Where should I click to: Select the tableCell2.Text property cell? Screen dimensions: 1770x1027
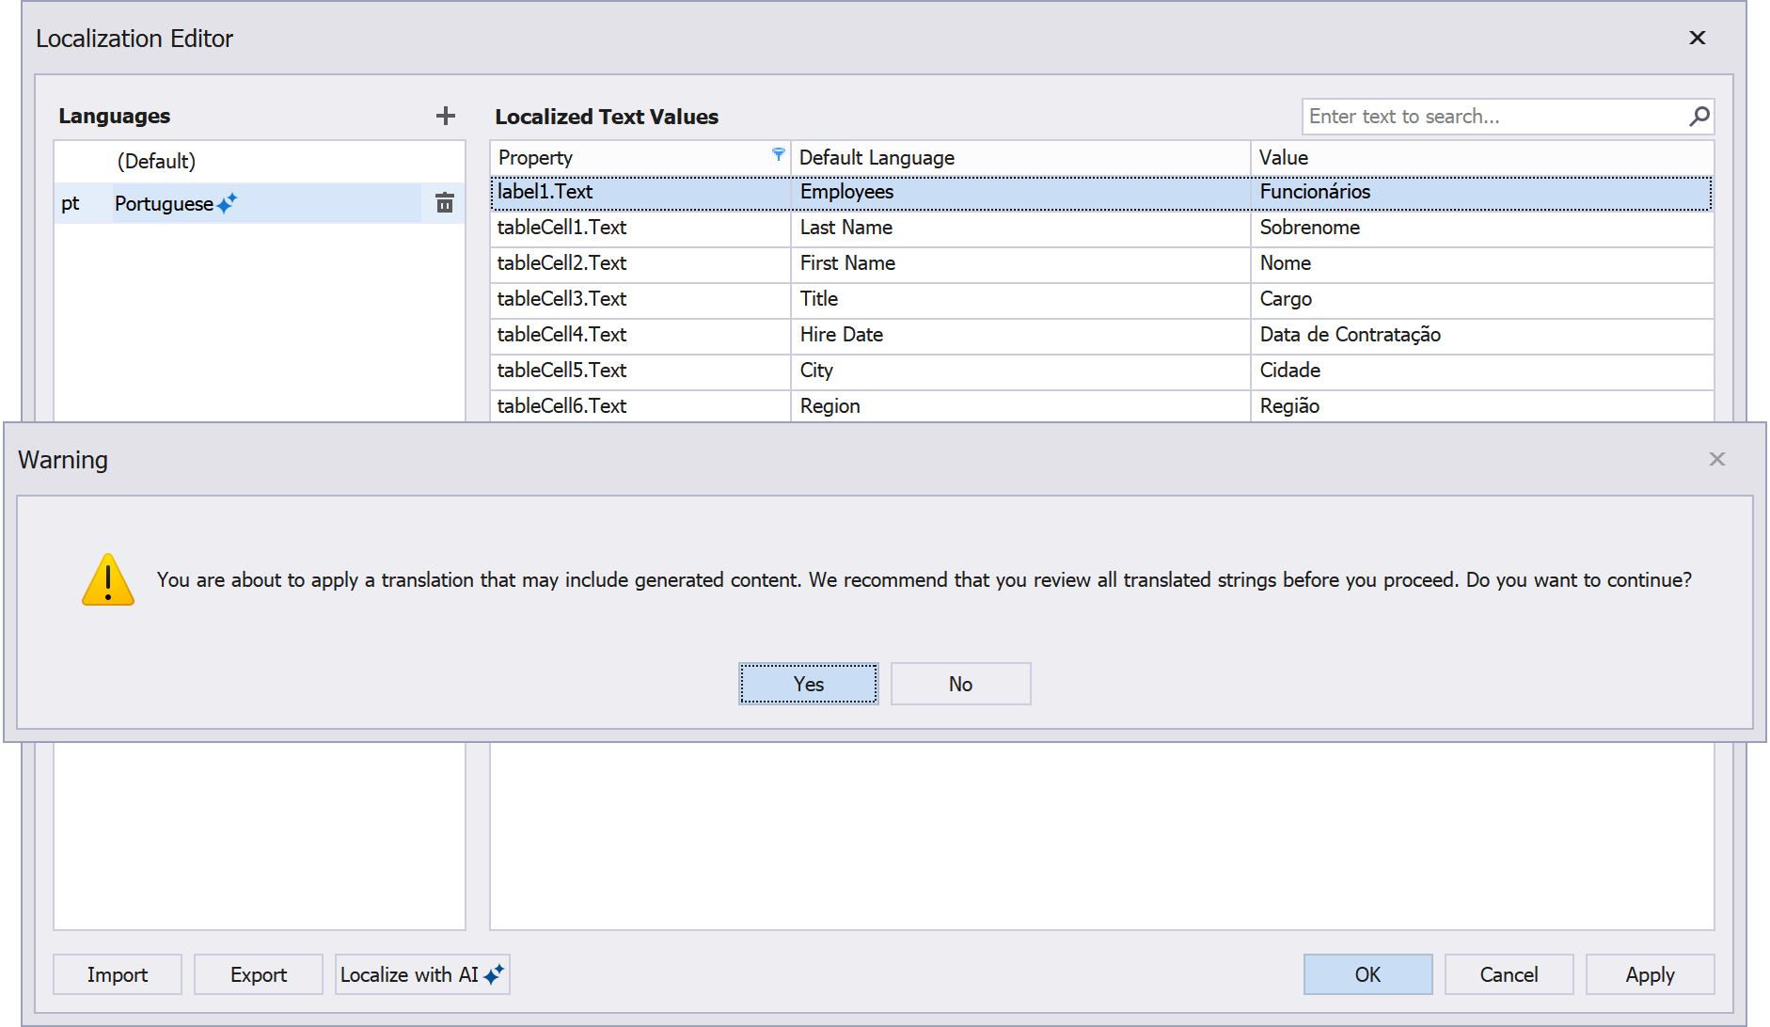pyautogui.click(x=640, y=263)
